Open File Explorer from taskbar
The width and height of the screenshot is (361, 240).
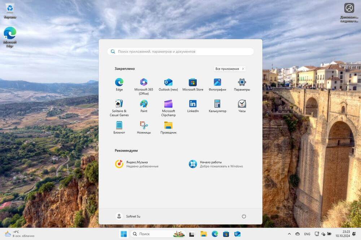[204, 234]
